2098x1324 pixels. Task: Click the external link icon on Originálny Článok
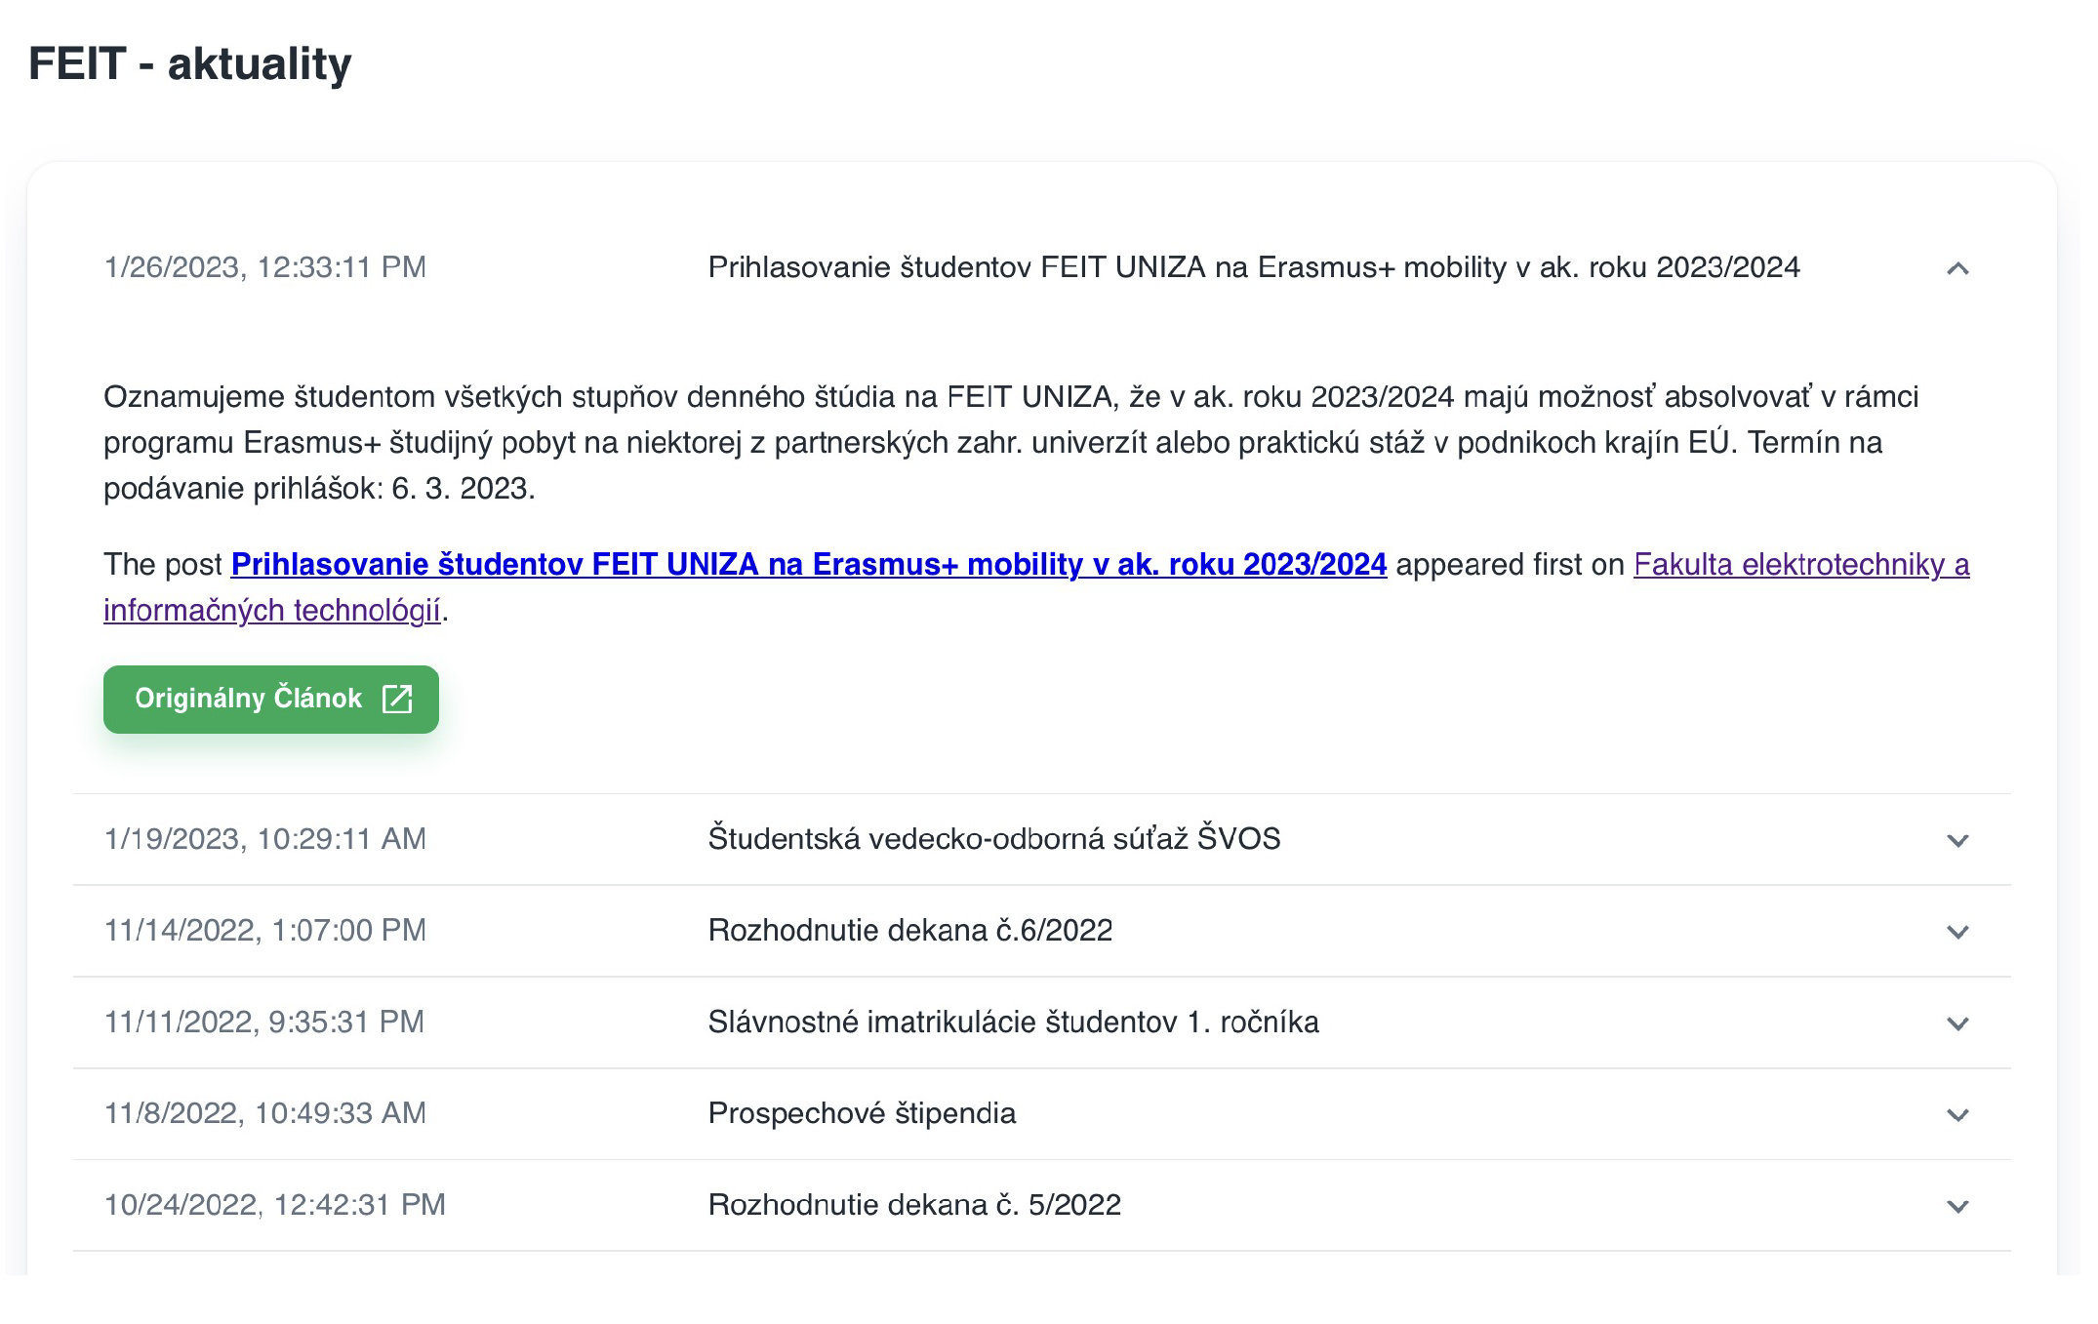click(397, 699)
